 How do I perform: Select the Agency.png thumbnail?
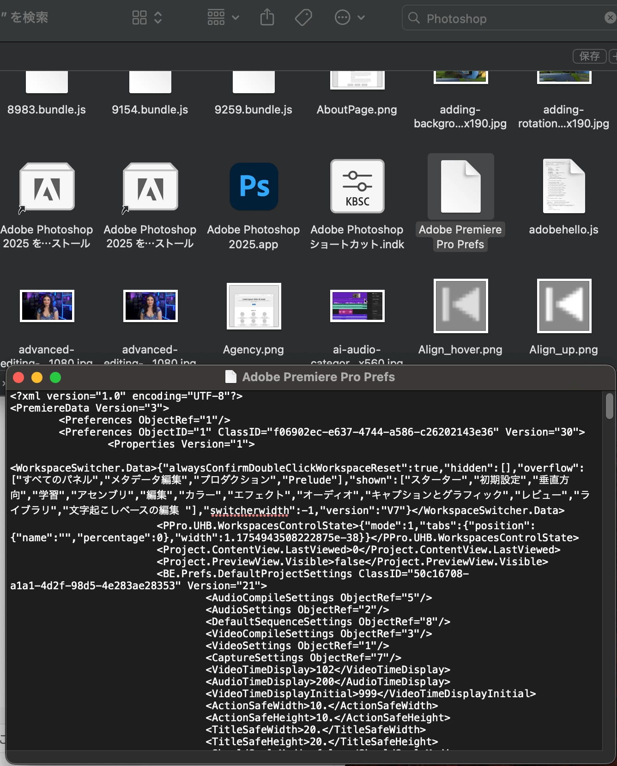pos(254,306)
